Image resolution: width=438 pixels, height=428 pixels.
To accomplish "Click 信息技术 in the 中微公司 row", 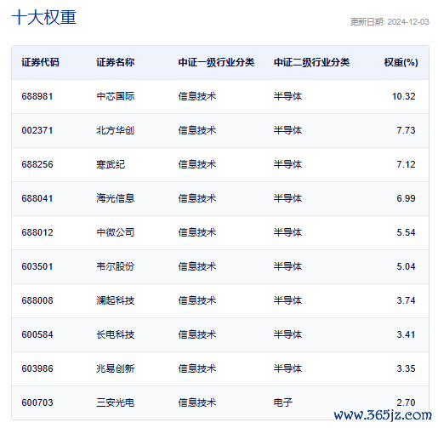I will (x=197, y=232).
